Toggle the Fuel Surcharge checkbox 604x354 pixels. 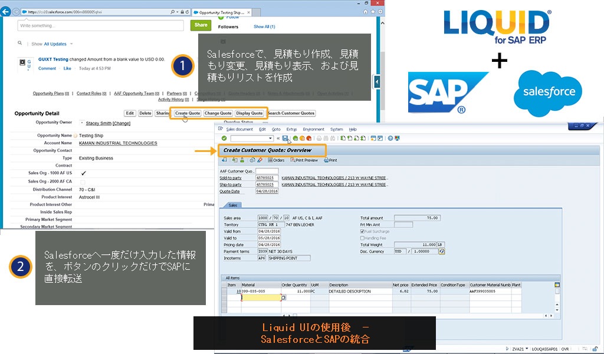pos(363,231)
